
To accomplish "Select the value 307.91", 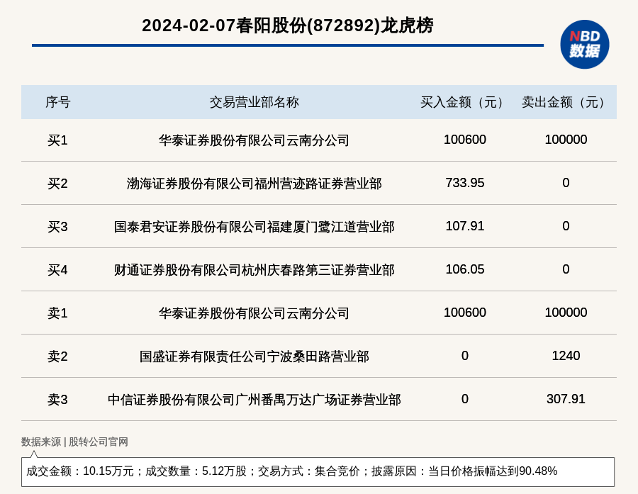I will coord(566,398).
